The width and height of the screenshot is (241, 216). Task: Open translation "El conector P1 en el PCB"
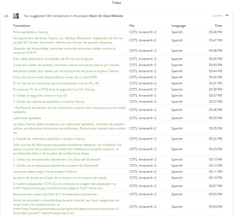tap(54, 89)
